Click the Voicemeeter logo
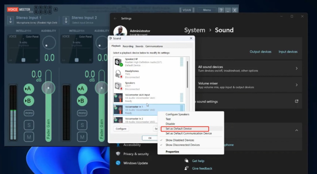Screen dimensions: 317x174 click(19, 10)
